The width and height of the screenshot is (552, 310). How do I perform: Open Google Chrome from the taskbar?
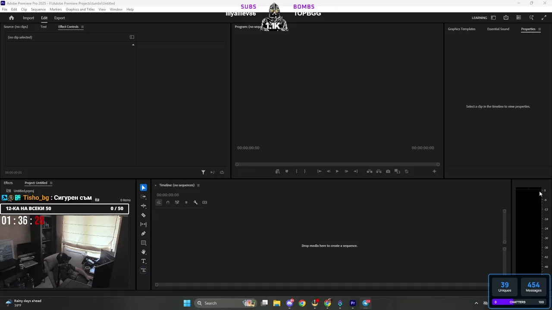click(x=302, y=303)
